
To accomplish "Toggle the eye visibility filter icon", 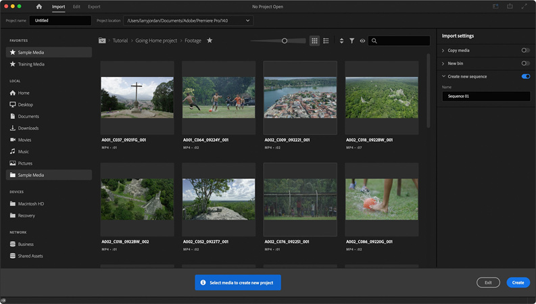I will (x=362, y=41).
